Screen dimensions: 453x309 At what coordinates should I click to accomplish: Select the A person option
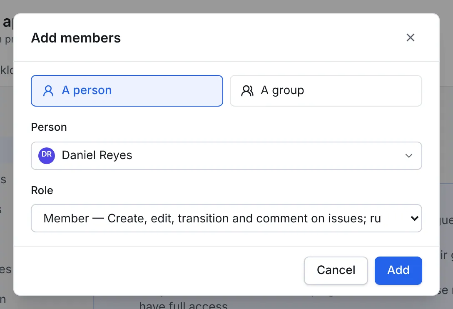click(127, 91)
